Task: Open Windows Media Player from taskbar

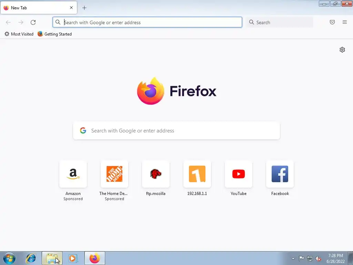Action: tap(73, 258)
